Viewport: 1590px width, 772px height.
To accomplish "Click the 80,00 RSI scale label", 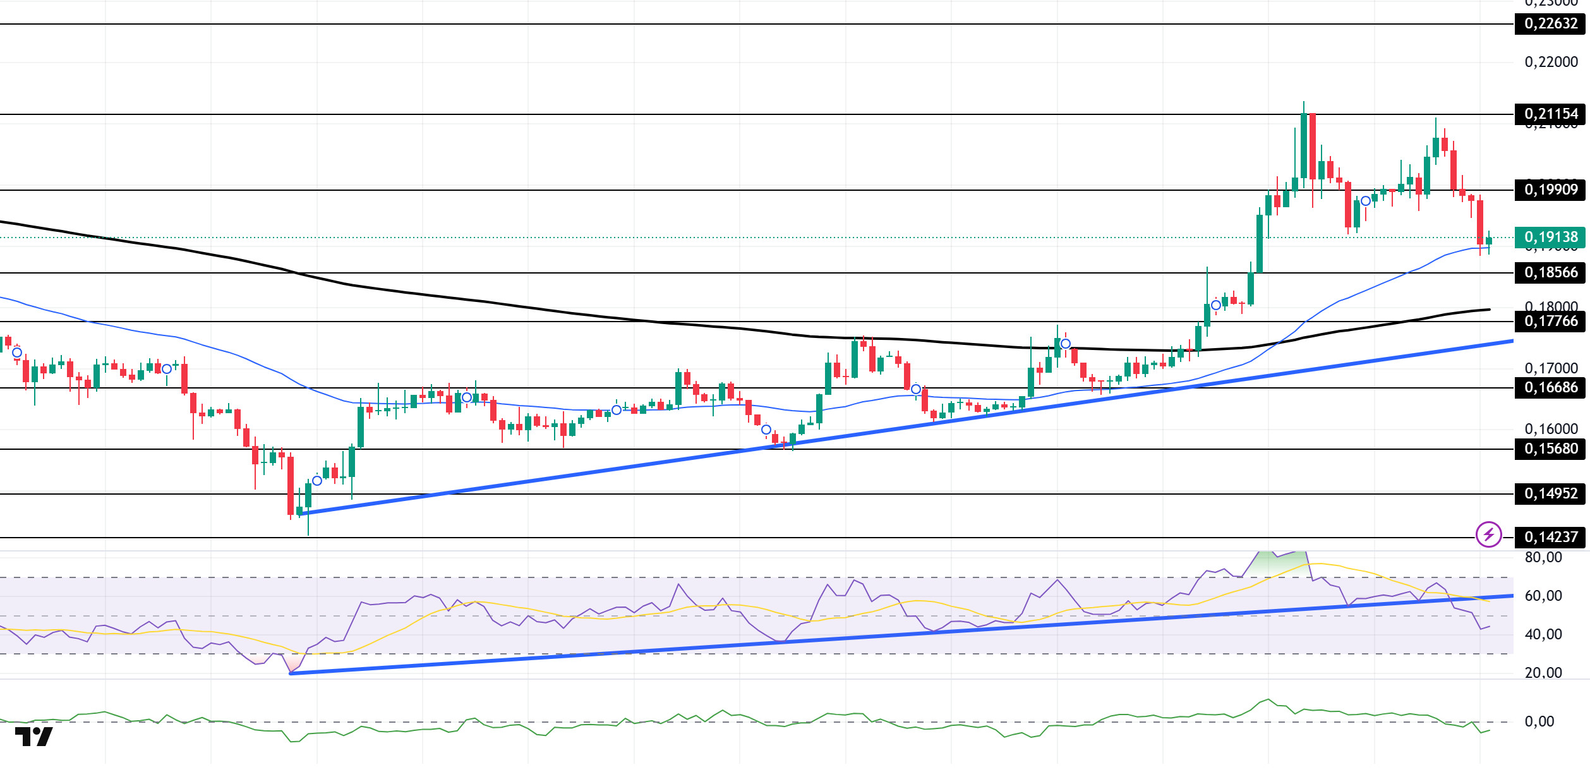I will [1543, 557].
